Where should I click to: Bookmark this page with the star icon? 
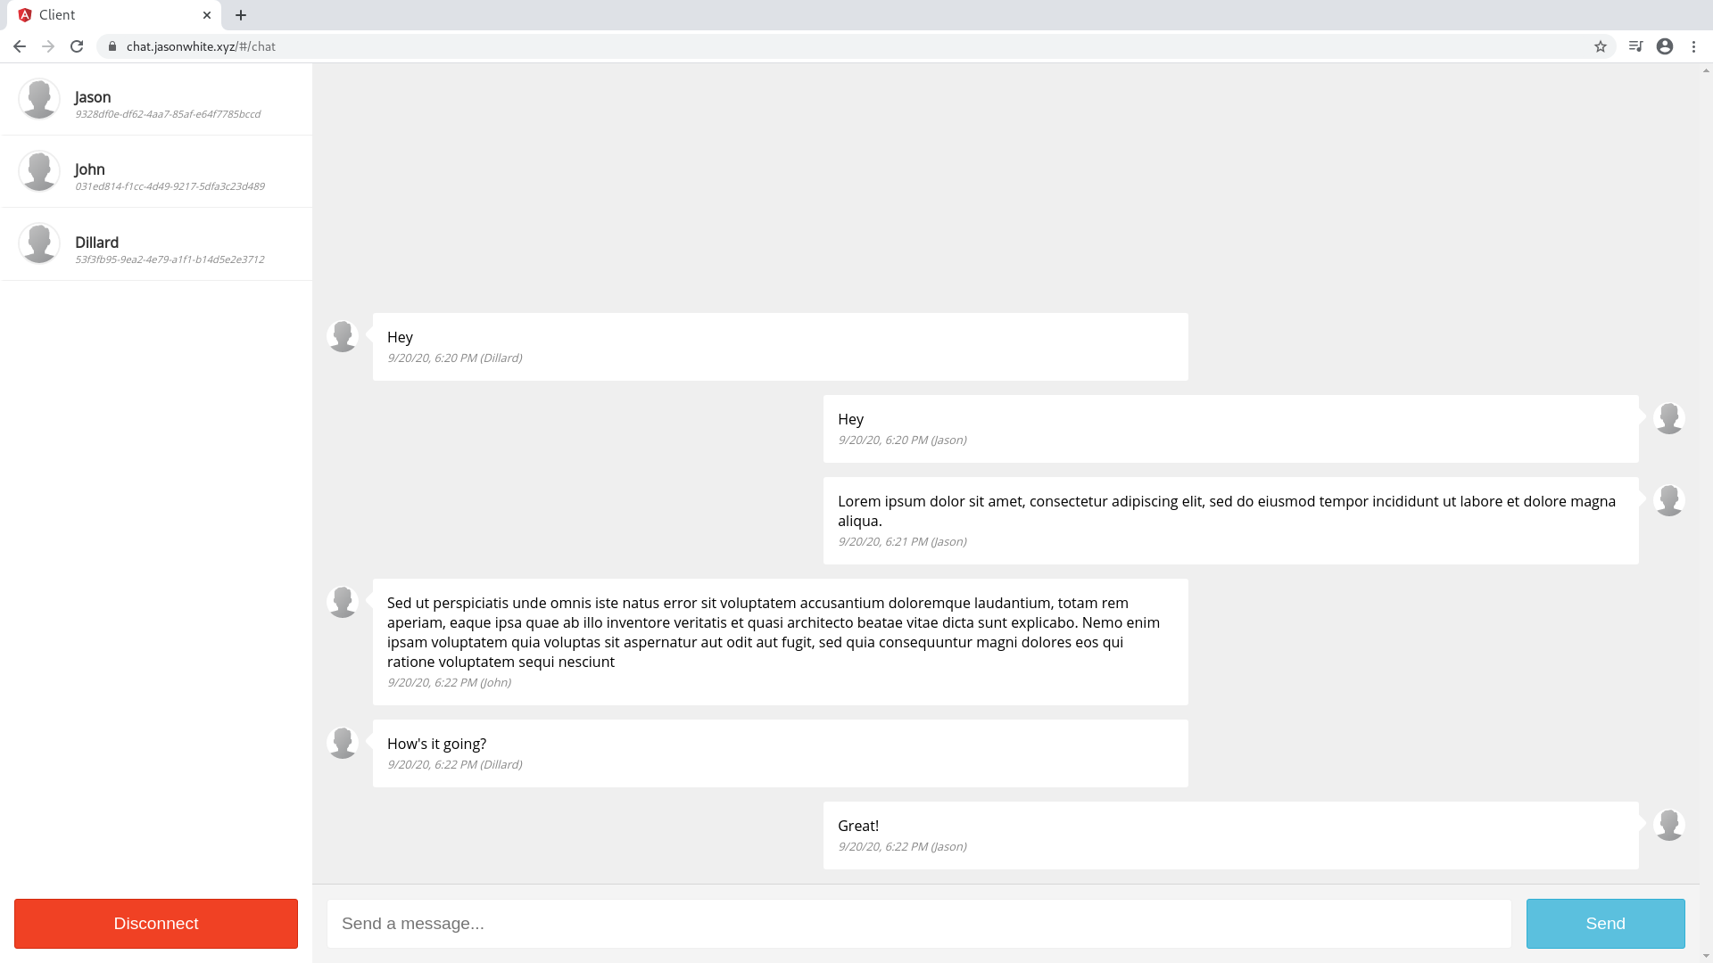coord(1601,46)
